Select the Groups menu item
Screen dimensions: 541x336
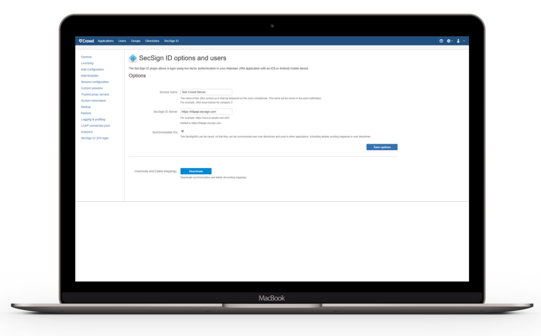136,41
